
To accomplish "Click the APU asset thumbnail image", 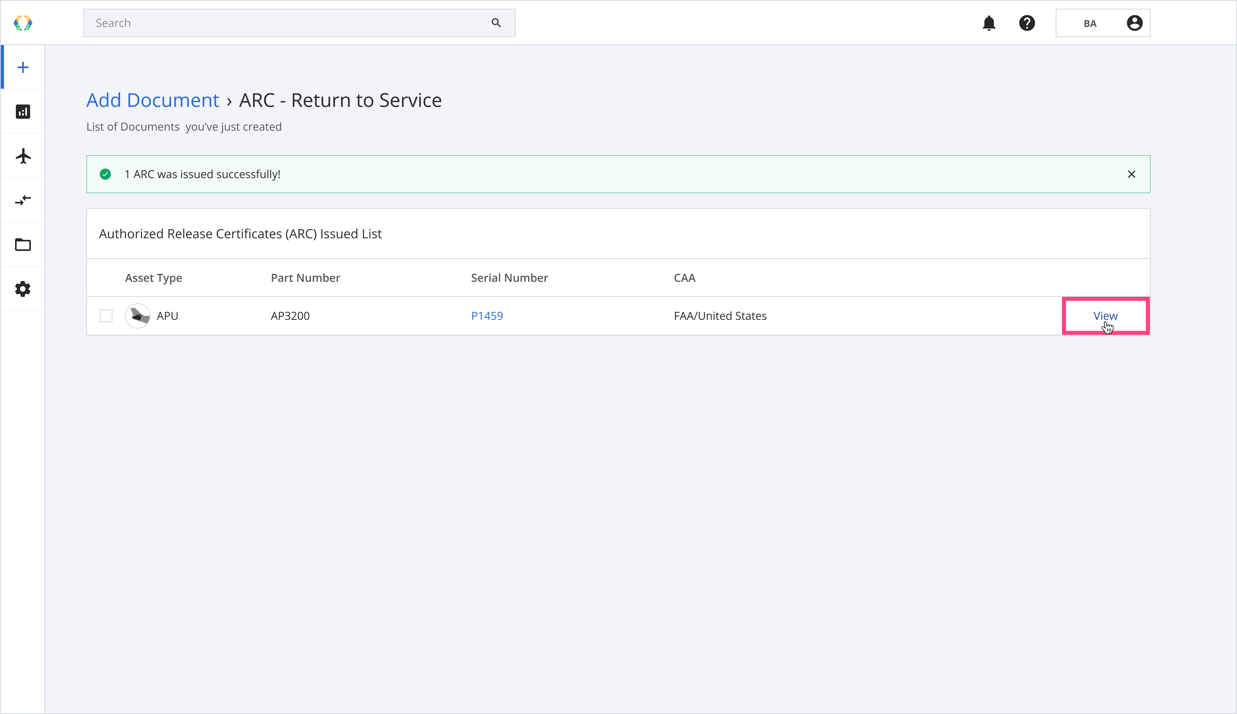I will [x=138, y=316].
